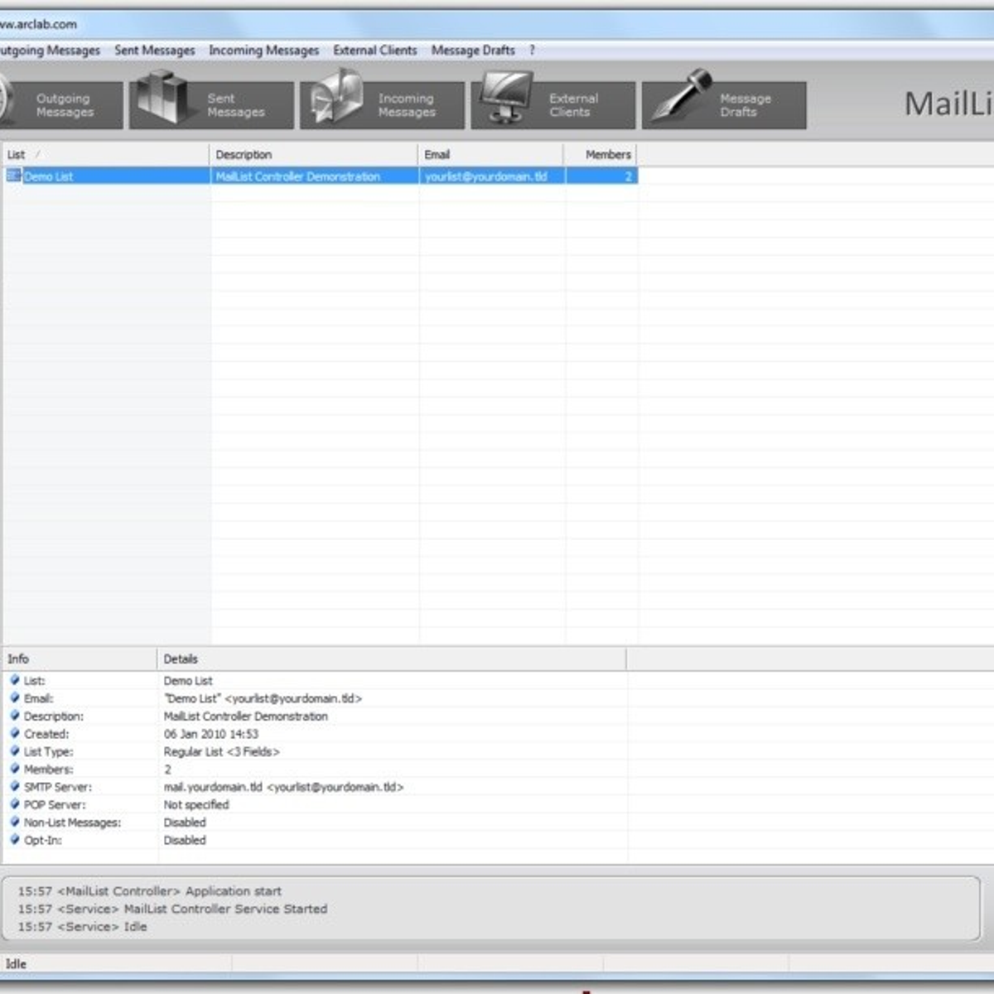Screen dimensions: 994x994
Task: Open the Sent Messages menu
Action: tap(154, 51)
